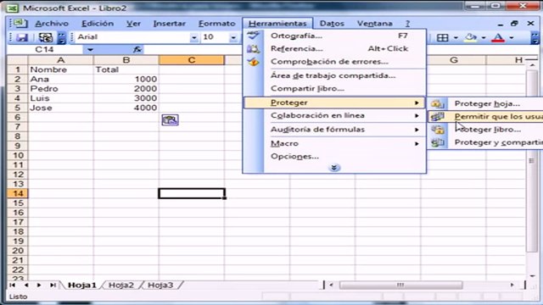Open the Help question mark menu
Screen dimensions: 543x305
[407, 24]
